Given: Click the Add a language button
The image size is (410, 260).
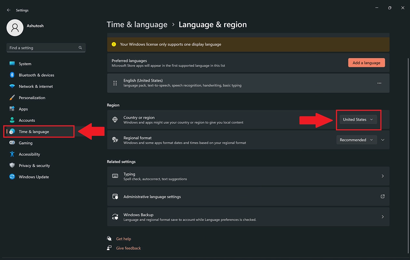Looking at the screenshot, I should [366, 63].
